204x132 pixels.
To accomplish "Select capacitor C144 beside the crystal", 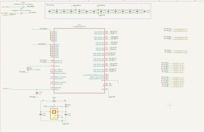I will coord(66,115).
